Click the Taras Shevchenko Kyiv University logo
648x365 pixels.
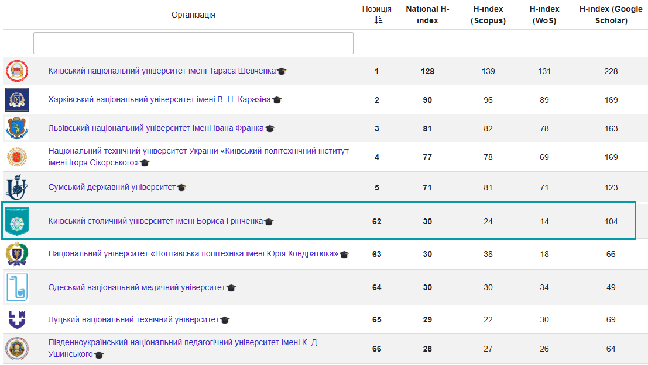point(16,71)
